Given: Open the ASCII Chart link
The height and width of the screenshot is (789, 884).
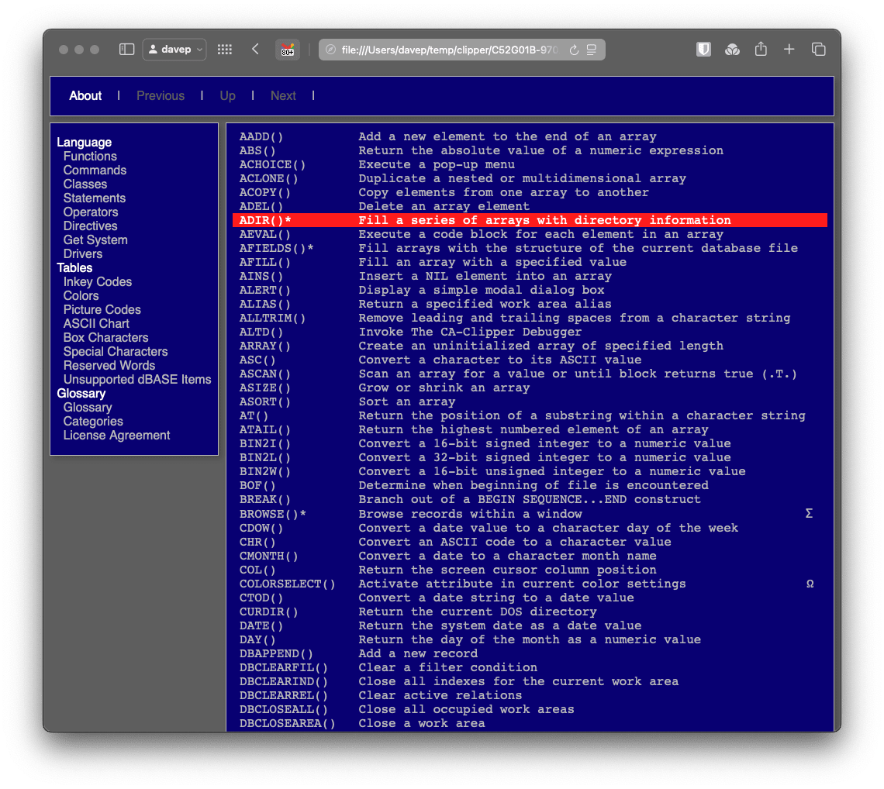Looking at the screenshot, I should click(x=96, y=323).
